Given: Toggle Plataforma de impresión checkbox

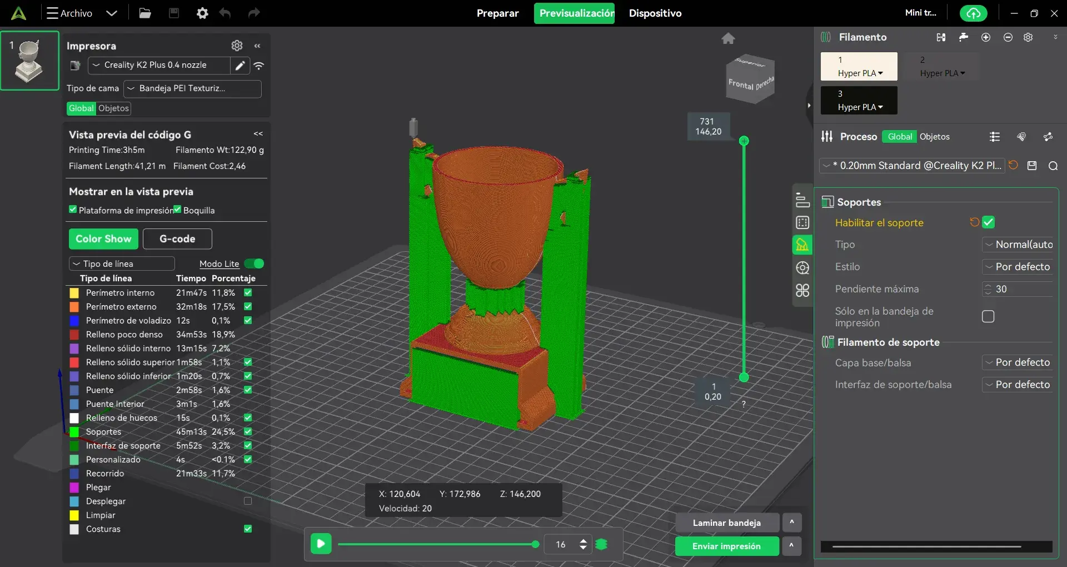Looking at the screenshot, I should (x=73, y=210).
